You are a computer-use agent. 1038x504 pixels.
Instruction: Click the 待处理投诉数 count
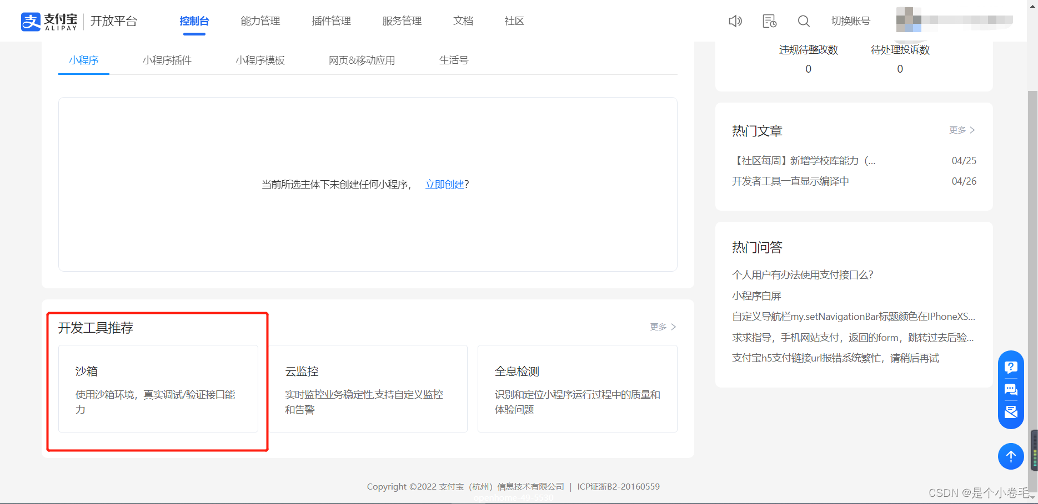click(x=900, y=69)
